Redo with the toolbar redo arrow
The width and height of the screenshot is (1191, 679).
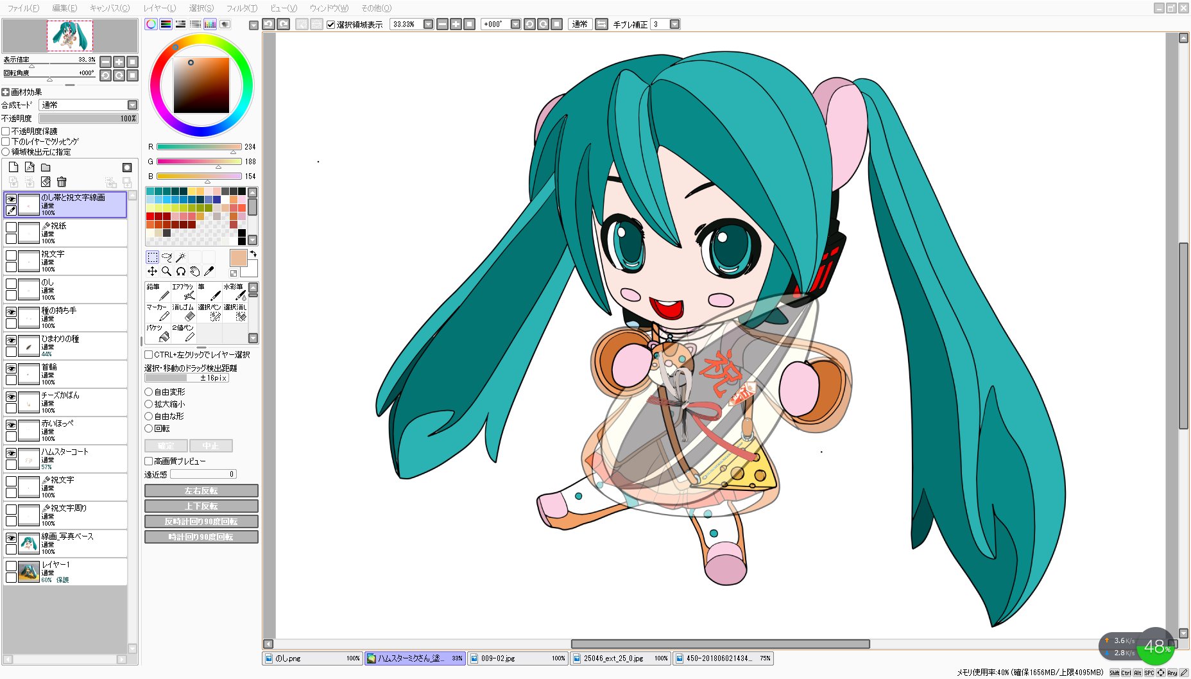(283, 24)
